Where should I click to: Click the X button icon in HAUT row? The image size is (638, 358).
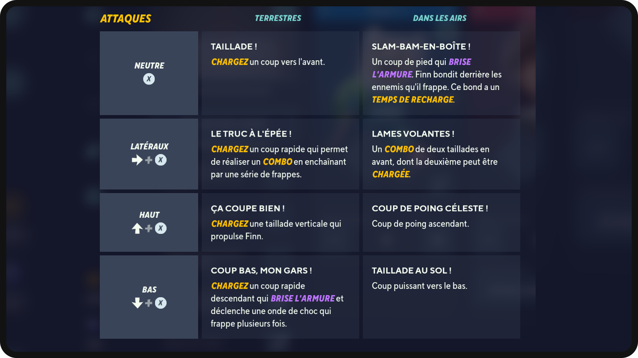[x=161, y=228]
